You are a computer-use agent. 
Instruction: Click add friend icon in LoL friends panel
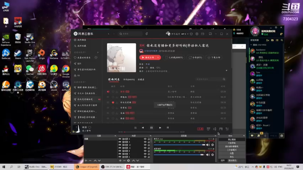268,40
